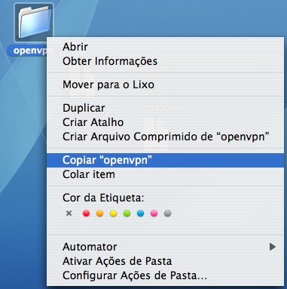Select Duplicar in the context menu
The height and width of the screenshot is (289, 287).
coord(166,108)
